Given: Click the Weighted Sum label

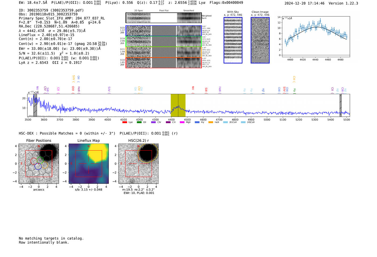Looking at the screenshot, I should point(207,17).
